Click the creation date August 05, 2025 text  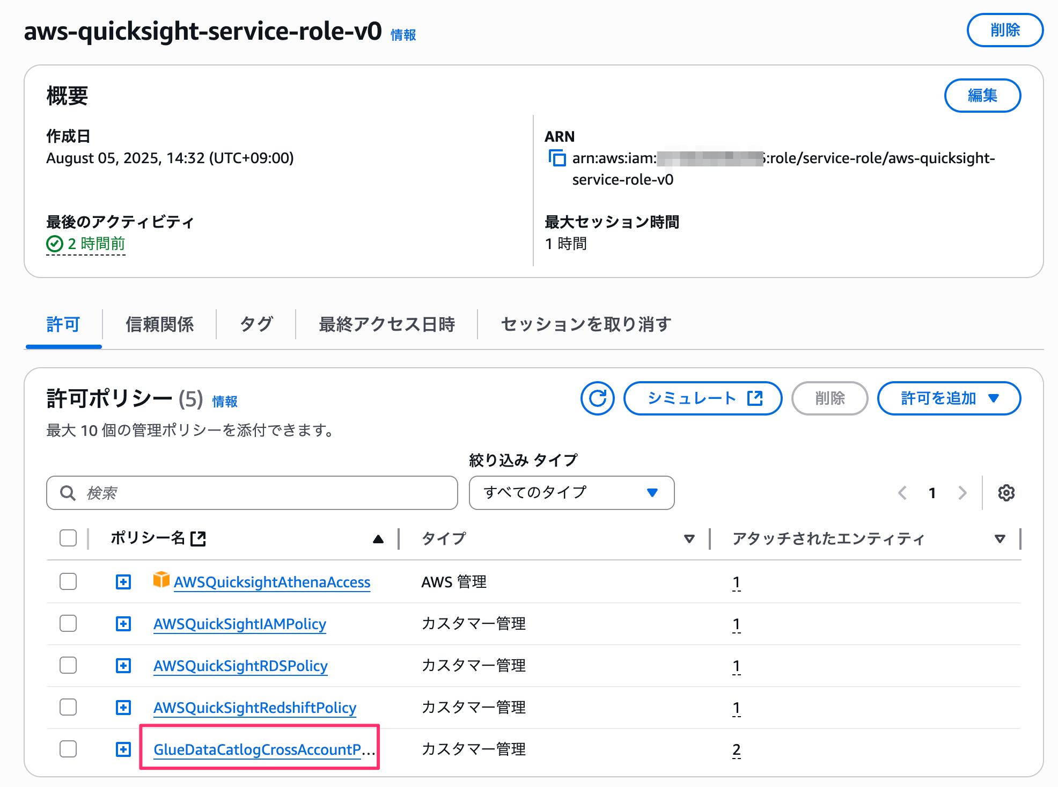click(x=170, y=158)
